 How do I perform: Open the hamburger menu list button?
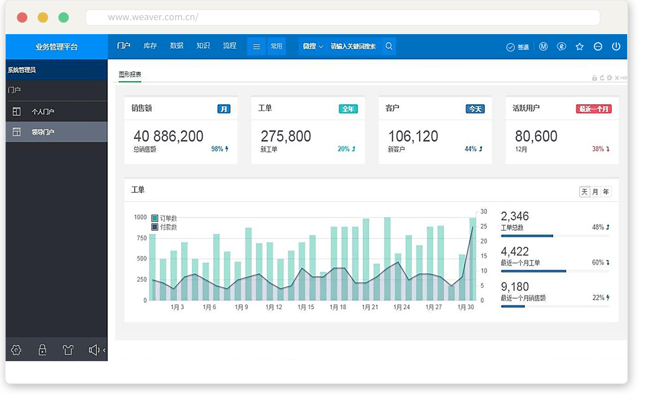point(256,46)
